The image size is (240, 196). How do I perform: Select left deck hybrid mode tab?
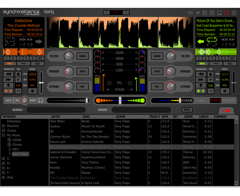pyautogui.click(x=24, y=64)
